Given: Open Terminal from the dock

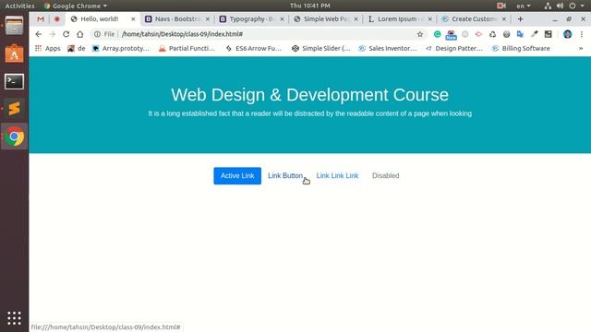Looking at the screenshot, I should (15, 81).
